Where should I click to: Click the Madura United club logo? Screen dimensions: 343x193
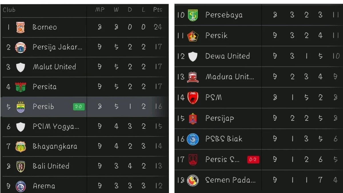[x=193, y=77]
